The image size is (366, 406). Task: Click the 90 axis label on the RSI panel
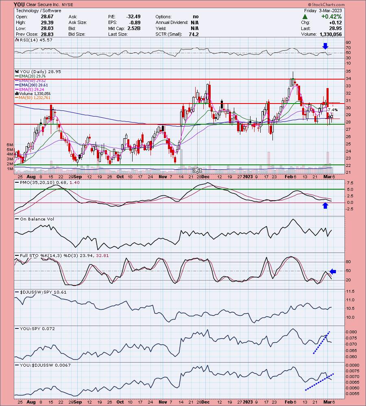tap(348, 43)
